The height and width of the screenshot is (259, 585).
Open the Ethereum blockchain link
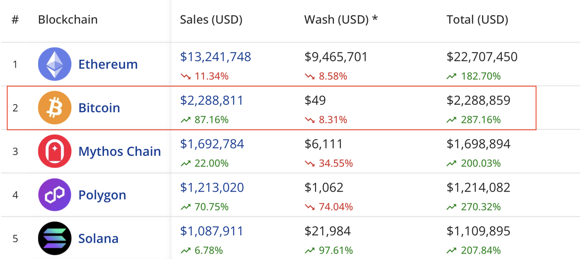(108, 64)
